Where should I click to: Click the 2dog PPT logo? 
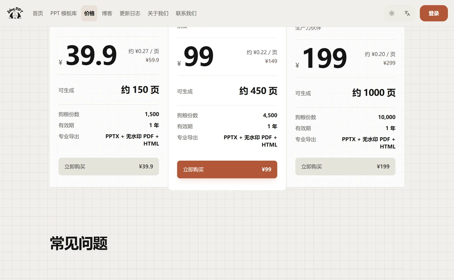[15, 13]
